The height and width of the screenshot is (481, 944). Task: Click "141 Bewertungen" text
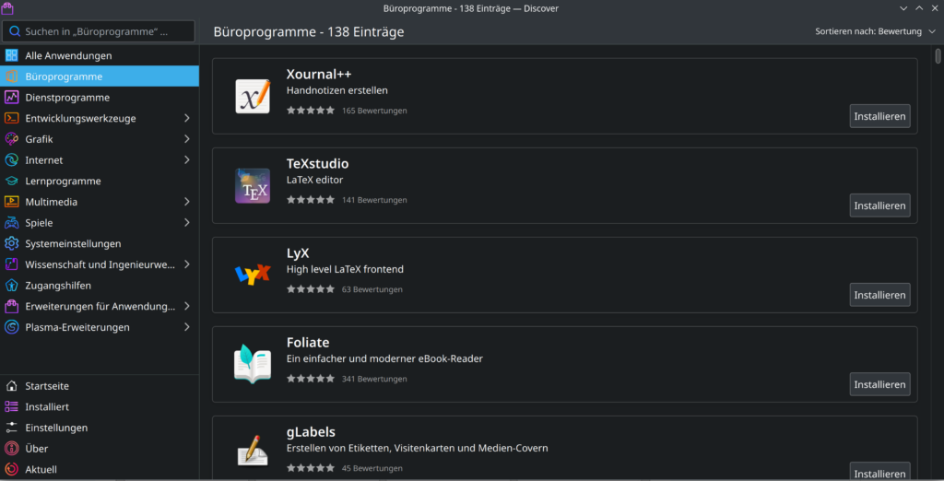tap(374, 200)
